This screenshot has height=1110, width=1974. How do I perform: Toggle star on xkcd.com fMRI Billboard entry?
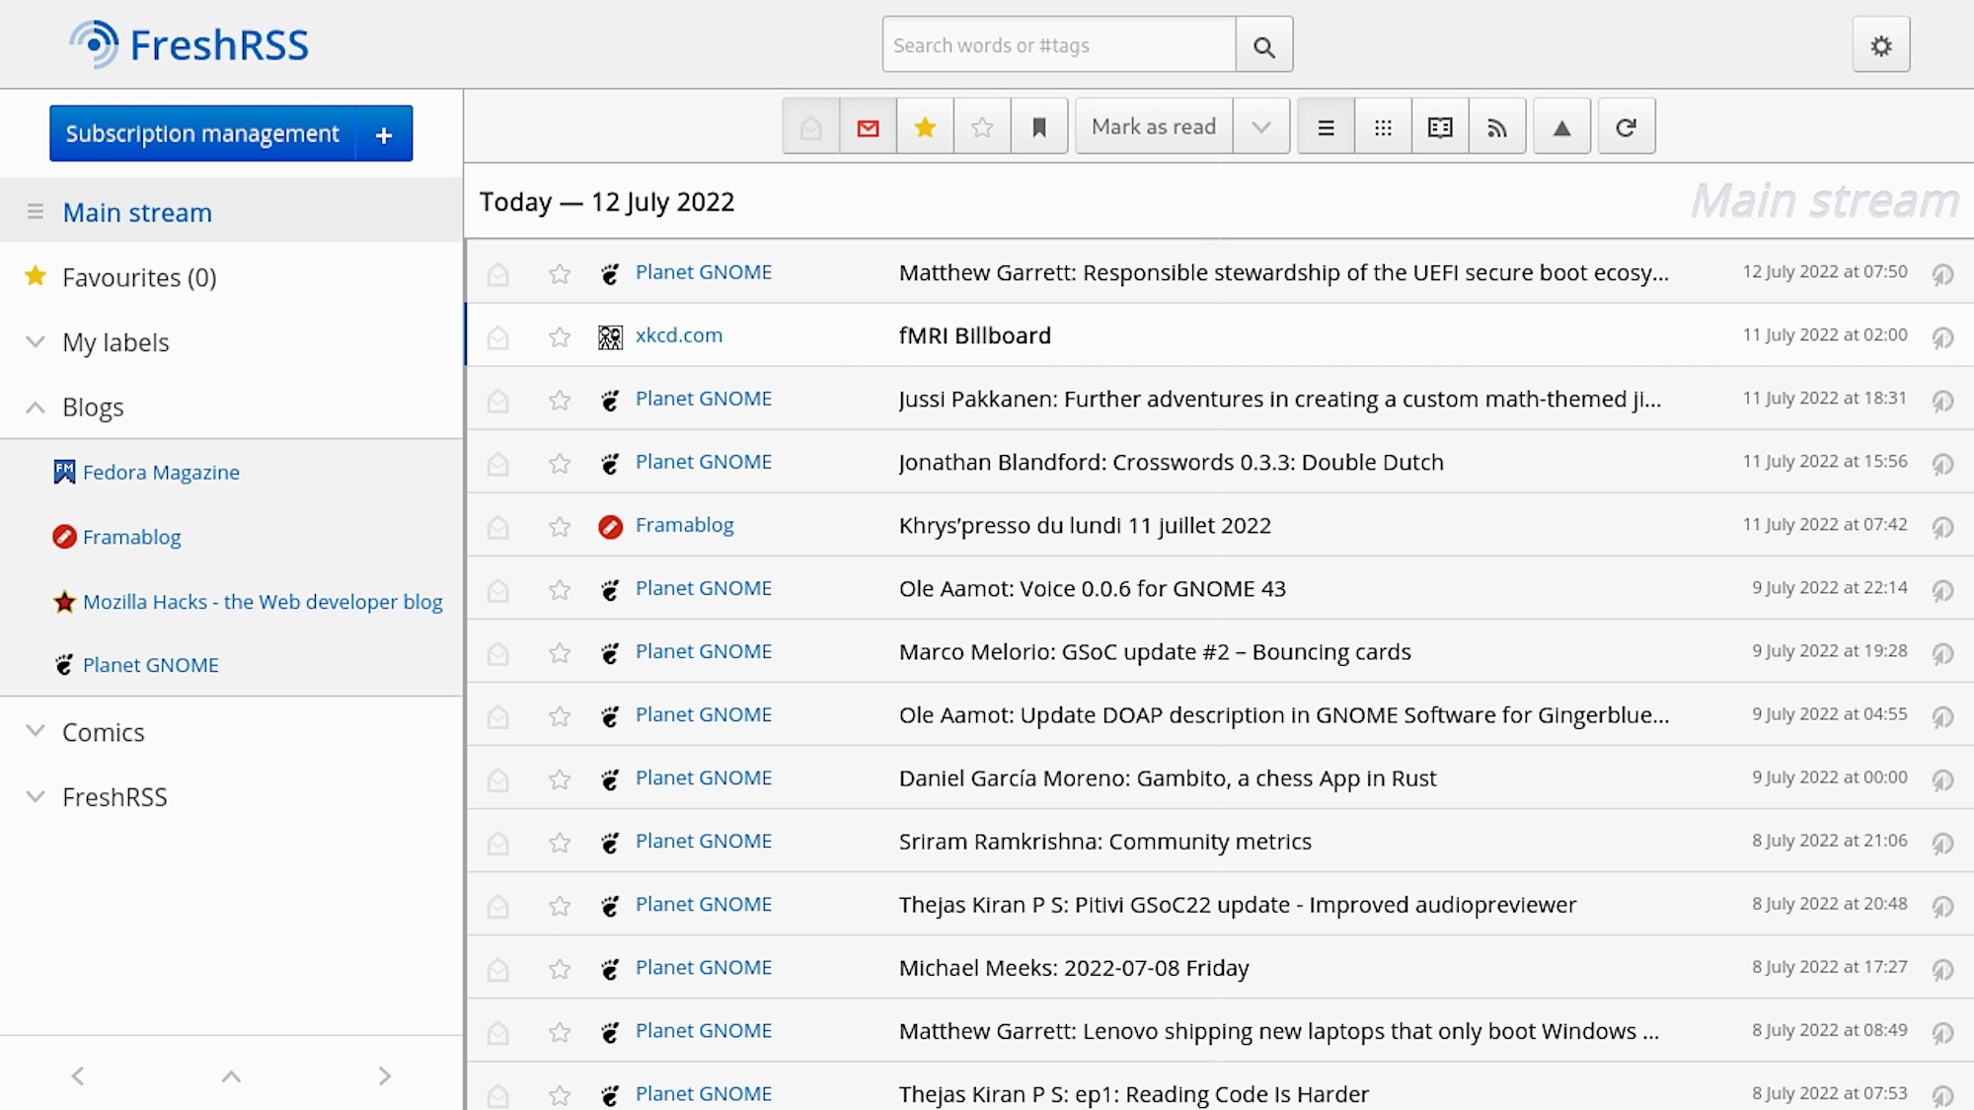pos(558,334)
